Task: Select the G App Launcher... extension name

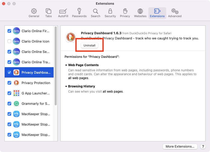Action: click(x=35, y=93)
